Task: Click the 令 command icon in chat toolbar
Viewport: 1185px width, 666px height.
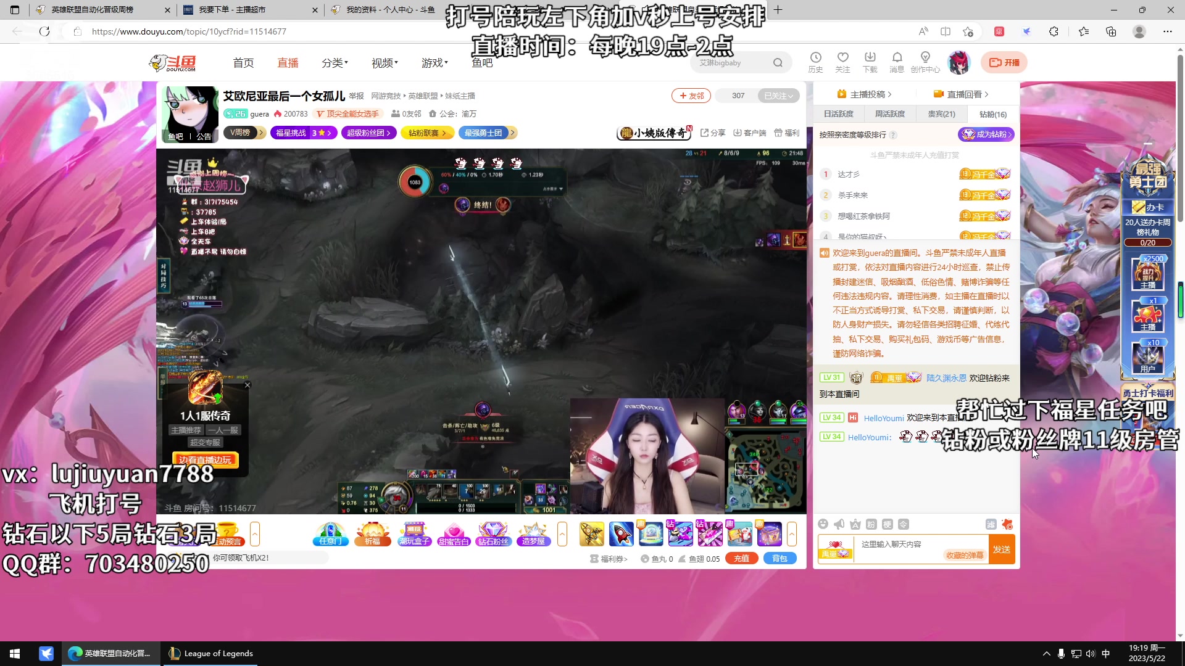Action: click(x=904, y=524)
